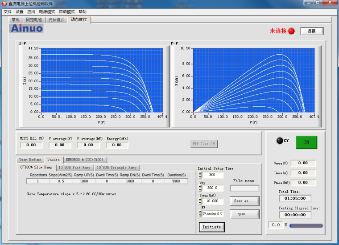
Task: Toggle the green ON power button
Action: click(306, 142)
